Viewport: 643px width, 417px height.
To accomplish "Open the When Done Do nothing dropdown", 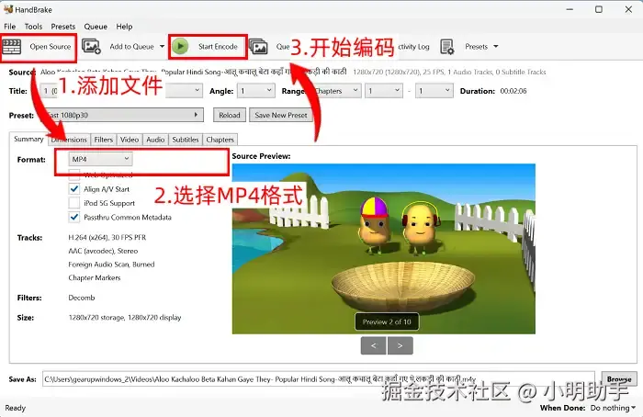I will coord(613,408).
